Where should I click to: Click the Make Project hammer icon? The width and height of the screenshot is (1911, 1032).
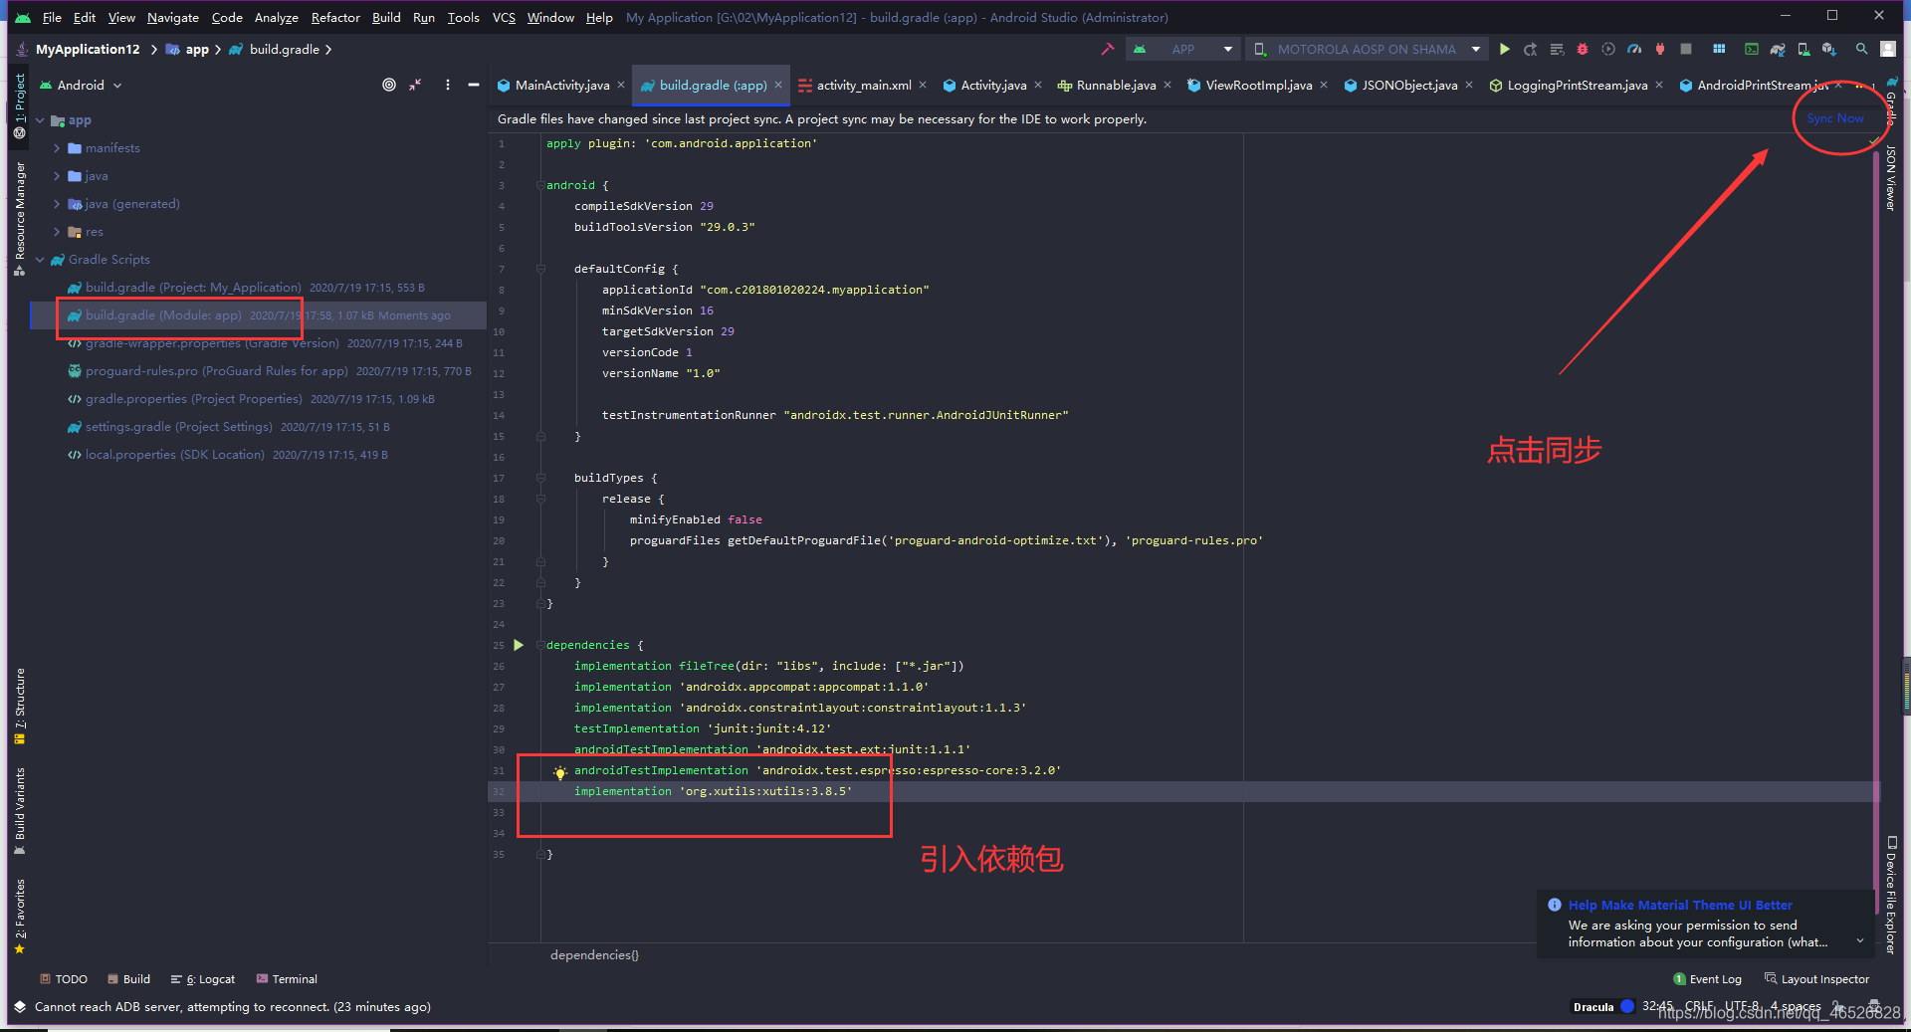1108,49
